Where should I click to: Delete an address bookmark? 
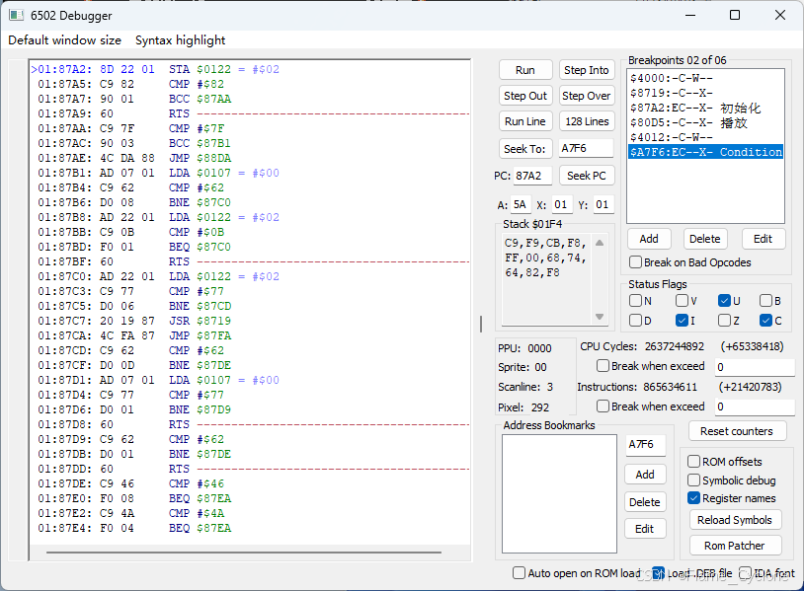[x=645, y=502]
